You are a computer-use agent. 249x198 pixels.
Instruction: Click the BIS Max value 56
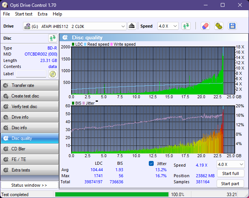coord(121,176)
